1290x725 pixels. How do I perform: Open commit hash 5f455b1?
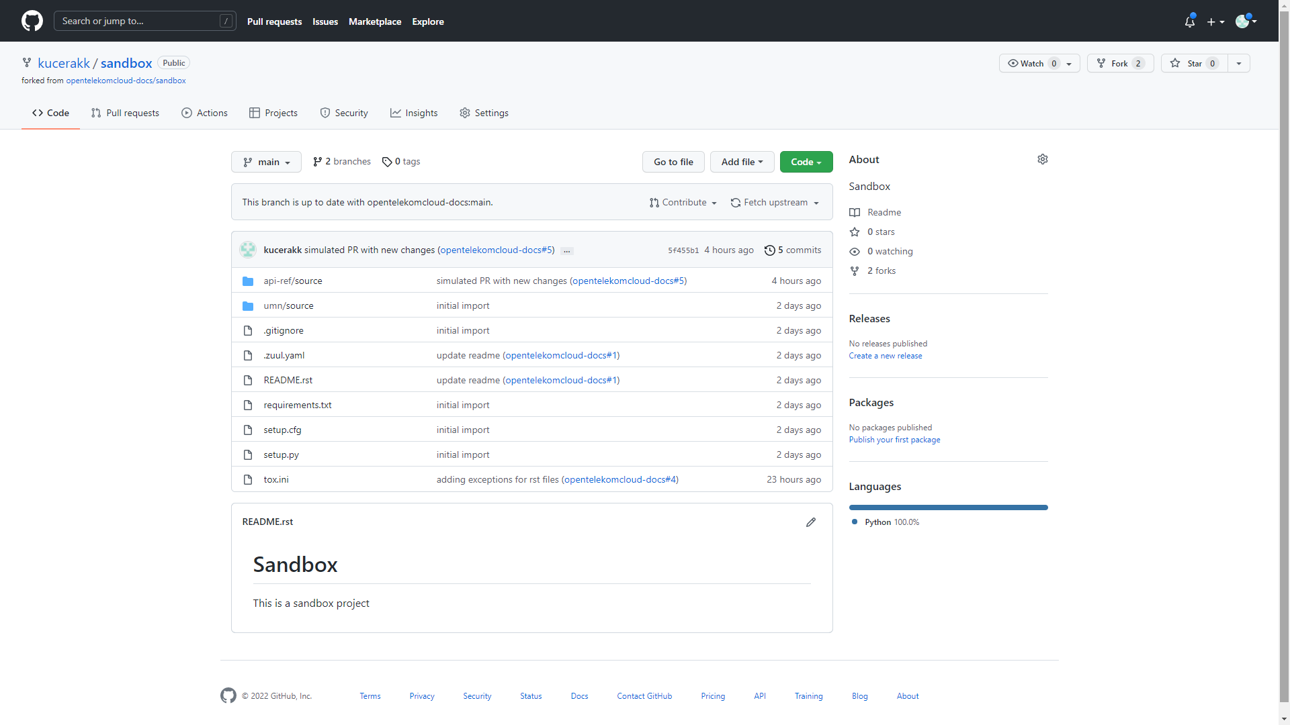point(683,251)
